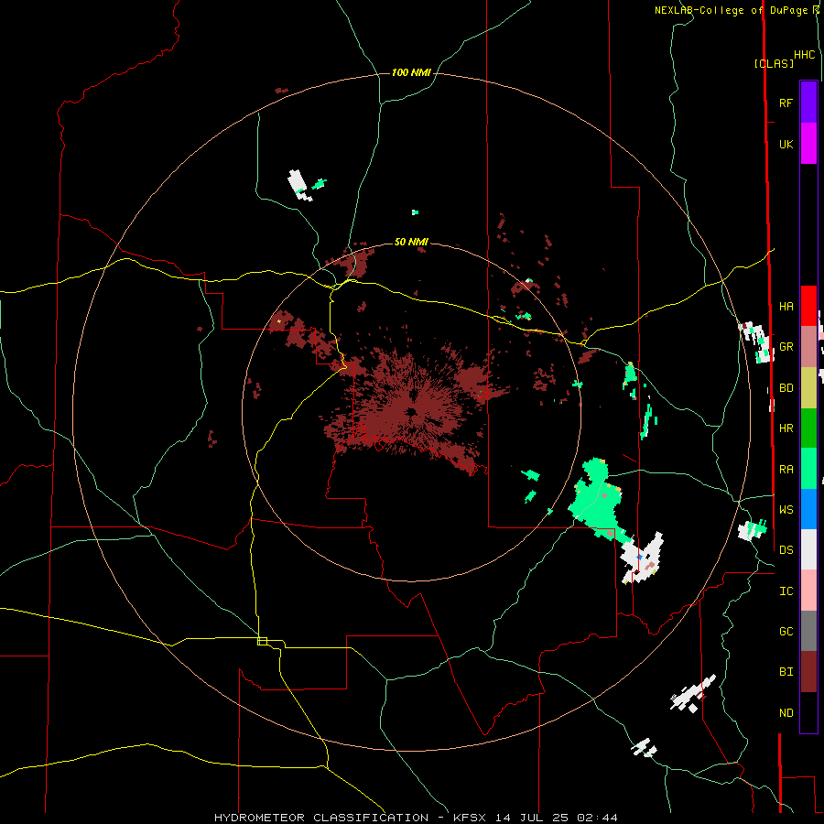Click the magenta UK legend color swatch
The height and width of the screenshot is (824, 824).
click(x=808, y=144)
